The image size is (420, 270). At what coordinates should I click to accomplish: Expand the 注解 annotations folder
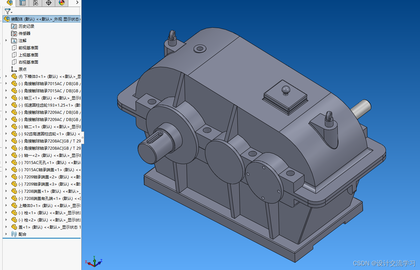point(6,40)
